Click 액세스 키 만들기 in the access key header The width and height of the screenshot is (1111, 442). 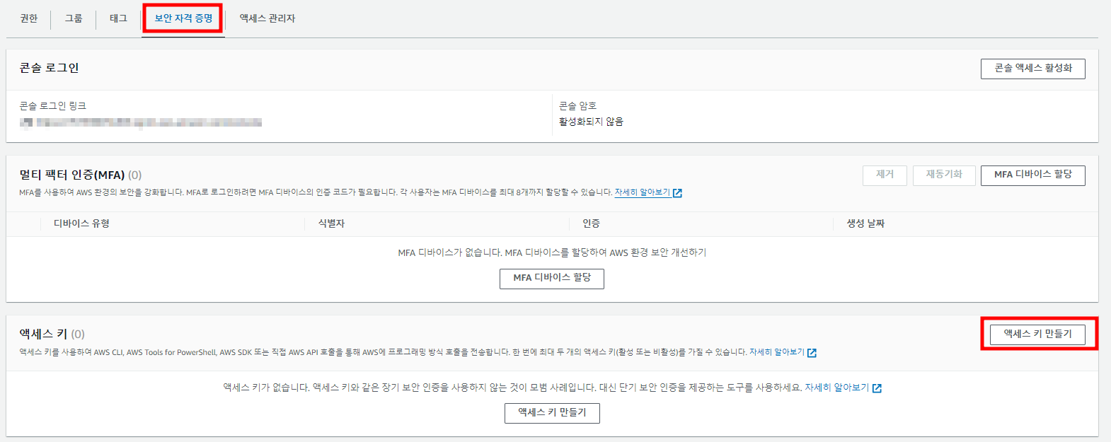pos(1037,335)
